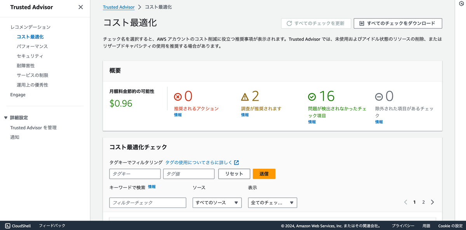Click すべてのチェックを更新 button
Viewport: 466px width, 230px height.
pyautogui.click(x=316, y=23)
